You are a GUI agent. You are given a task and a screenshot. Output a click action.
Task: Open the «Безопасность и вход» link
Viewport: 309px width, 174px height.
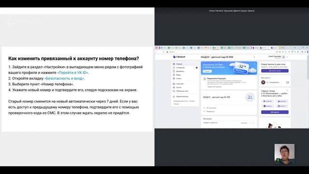(64, 78)
